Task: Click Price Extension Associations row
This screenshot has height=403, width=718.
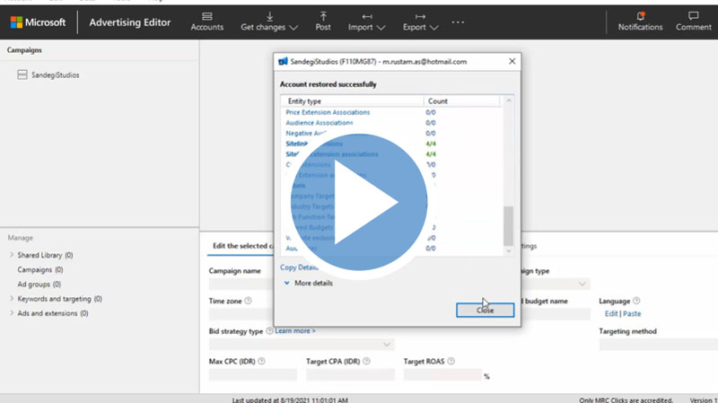Action: click(x=328, y=112)
